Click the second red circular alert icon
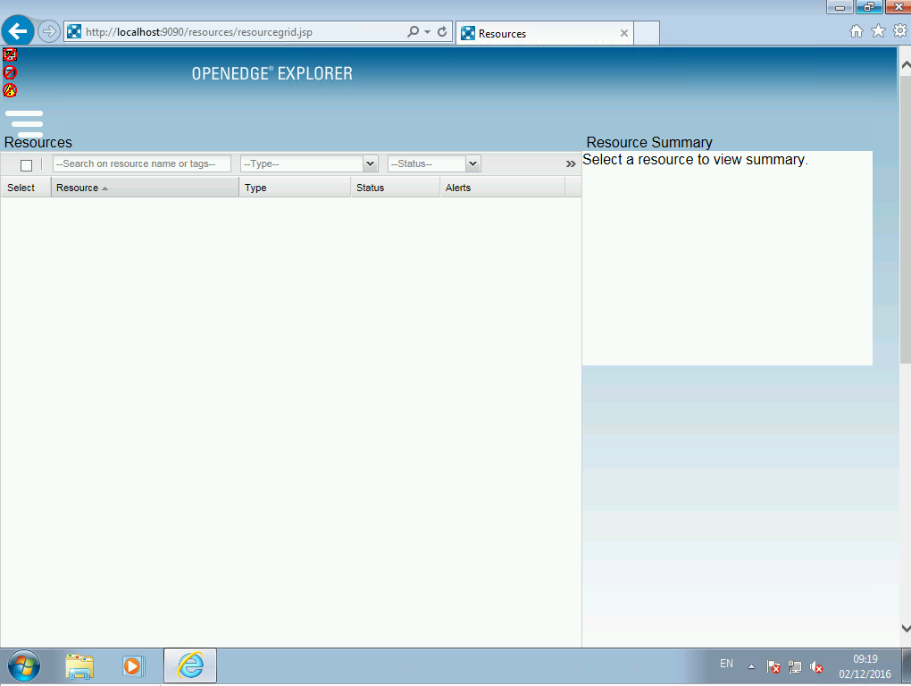This screenshot has height=686, width=911. click(x=10, y=72)
